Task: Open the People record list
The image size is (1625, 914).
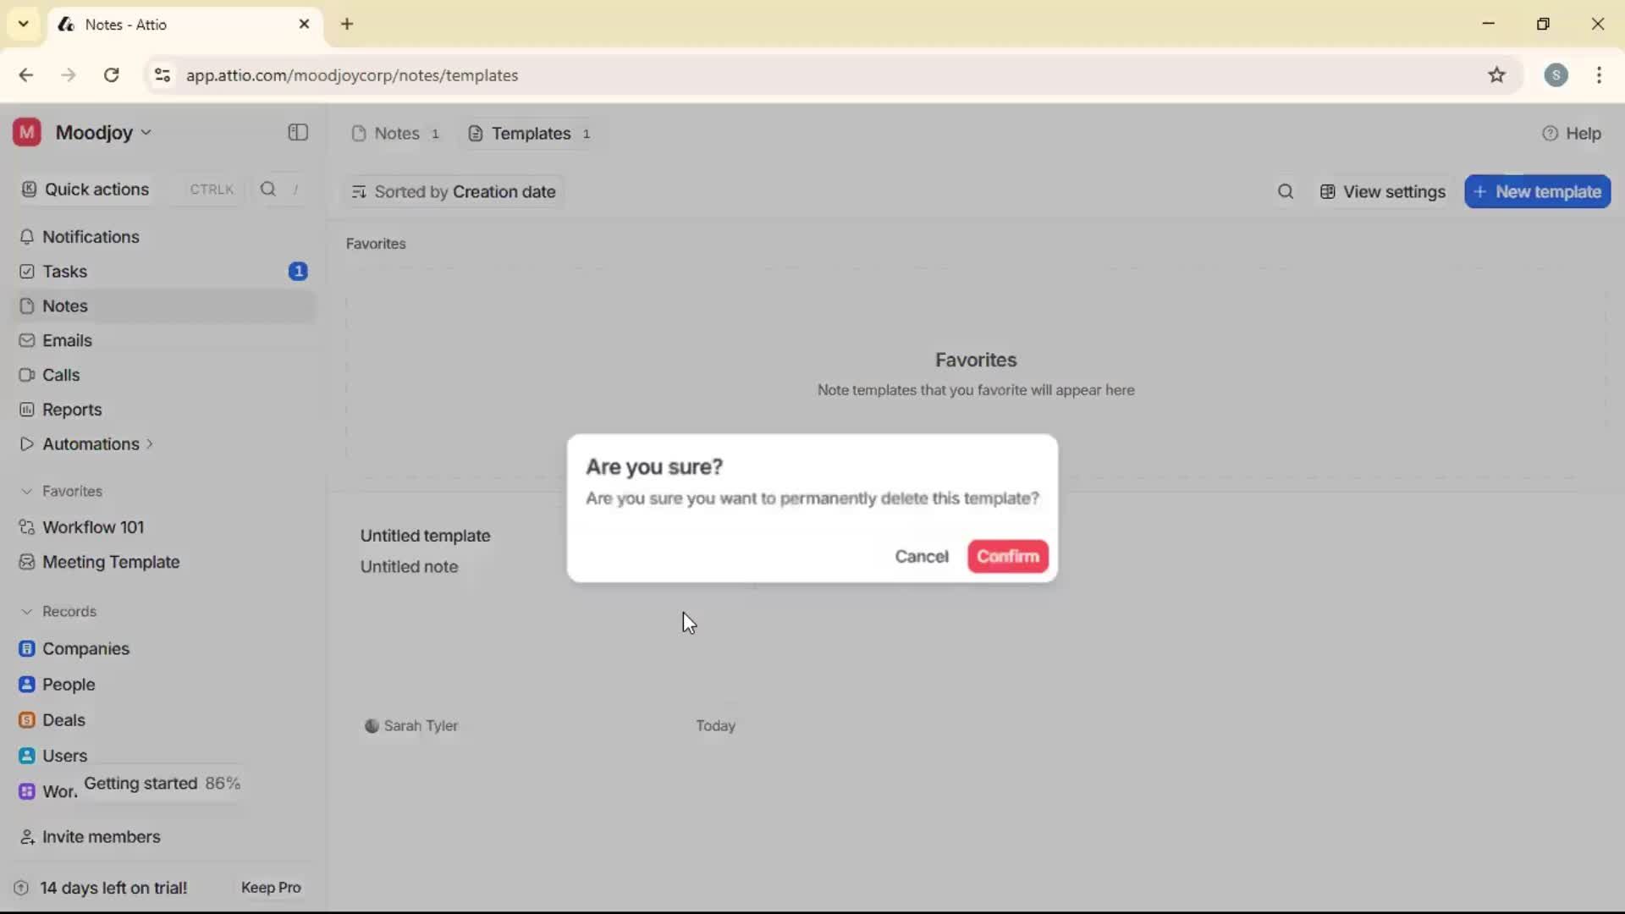Action: [67, 684]
